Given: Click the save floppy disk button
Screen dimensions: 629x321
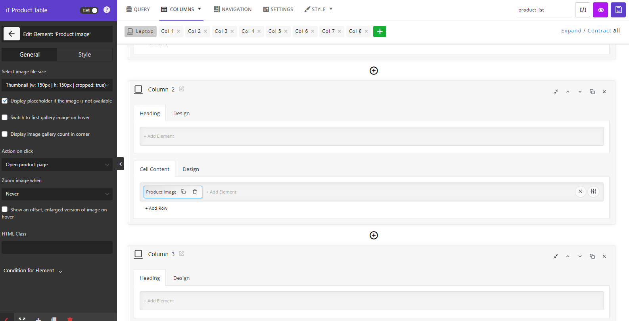Looking at the screenshot, I should (x=618, y=10).
